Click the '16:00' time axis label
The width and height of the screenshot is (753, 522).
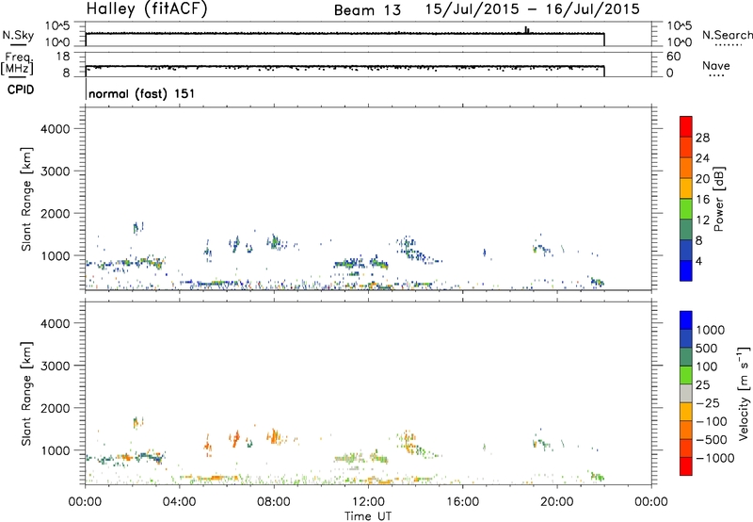click(462, 502)
